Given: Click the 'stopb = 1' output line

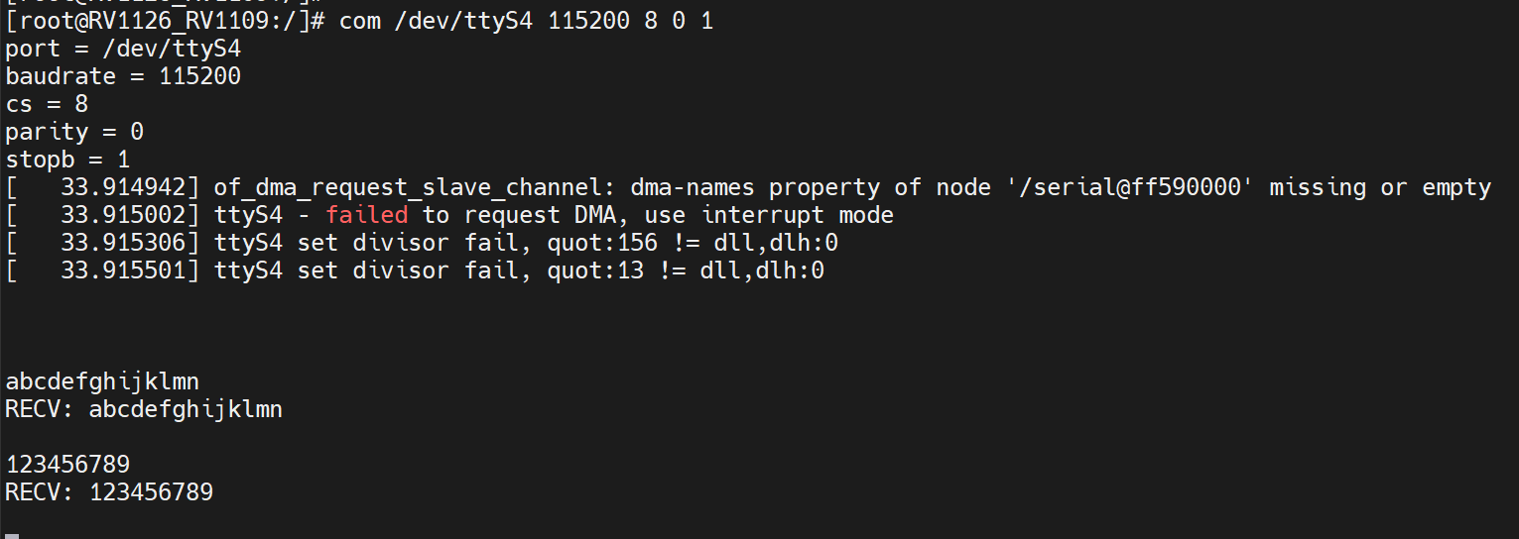Looking at the screenshot, I should (x=67, y=160).
